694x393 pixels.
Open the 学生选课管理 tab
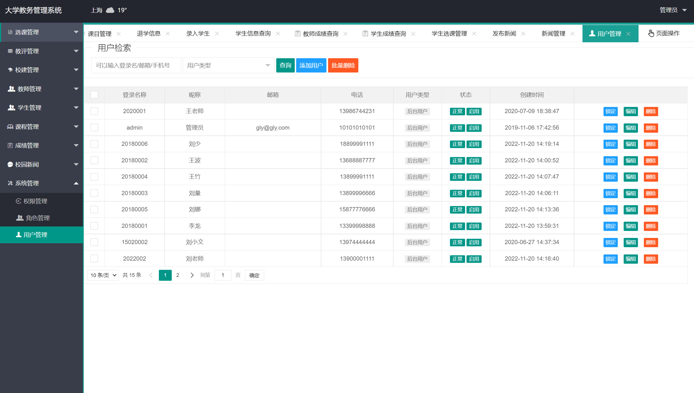[449, 33]
